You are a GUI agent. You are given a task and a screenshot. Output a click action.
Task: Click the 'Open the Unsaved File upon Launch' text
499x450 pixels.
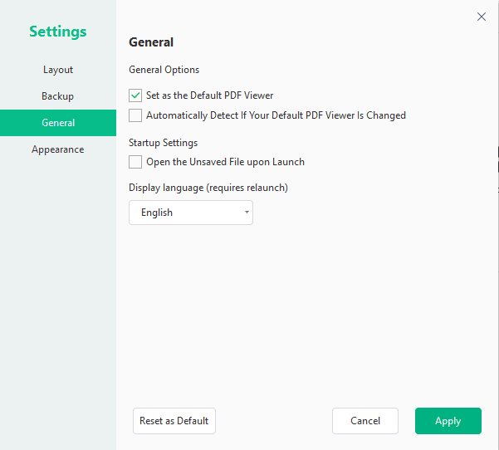[225, 162]
